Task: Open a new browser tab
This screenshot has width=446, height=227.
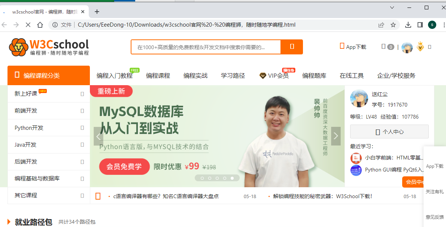Action: (x=97, y=12)
